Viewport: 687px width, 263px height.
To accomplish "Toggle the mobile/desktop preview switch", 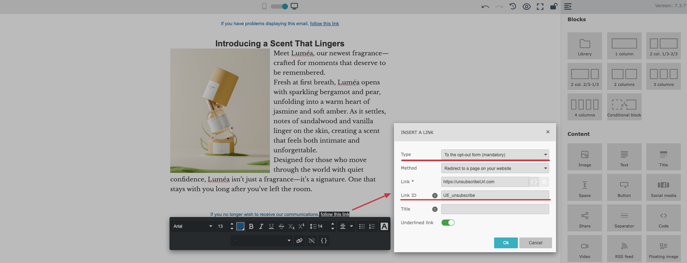I will click(x=279, y=6).
